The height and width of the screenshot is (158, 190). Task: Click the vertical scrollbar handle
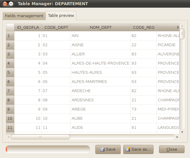[x=182, y=34]
